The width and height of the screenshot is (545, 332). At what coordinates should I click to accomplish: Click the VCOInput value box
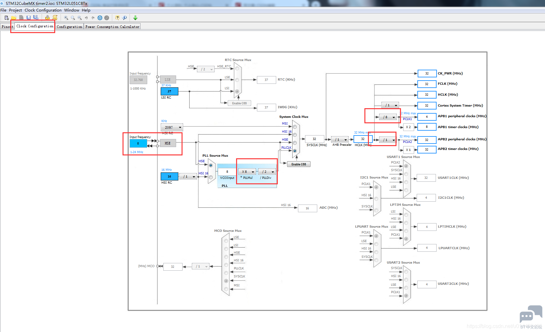227,172
